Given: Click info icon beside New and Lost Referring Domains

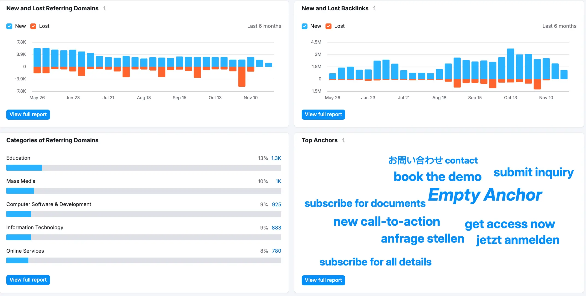Looking at the screenshot, I should [x=104, y=8].
